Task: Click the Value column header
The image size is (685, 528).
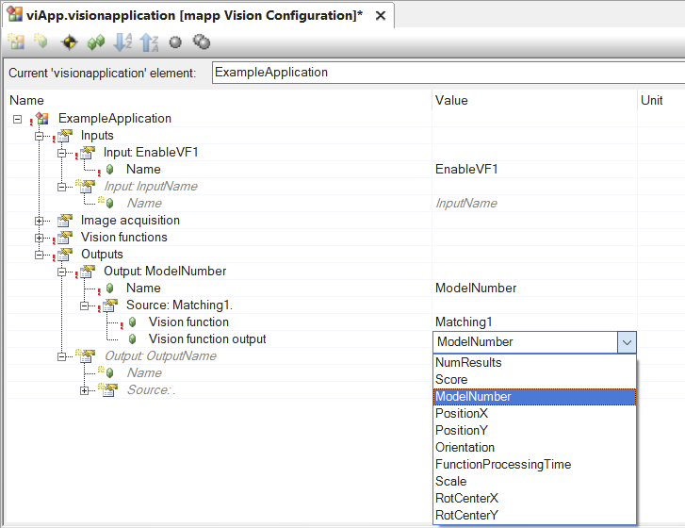Action: (x=535, y=101)
